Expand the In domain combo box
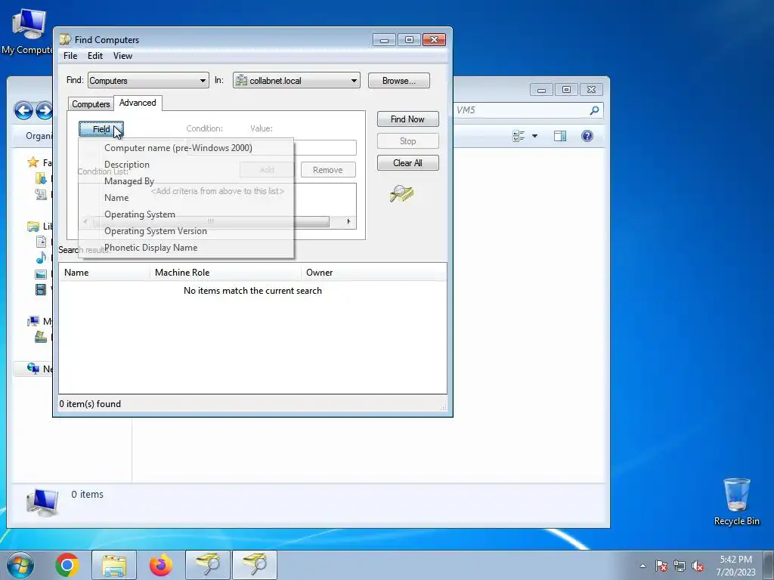This screenshot has width=774, height=580. pos(296,80)
